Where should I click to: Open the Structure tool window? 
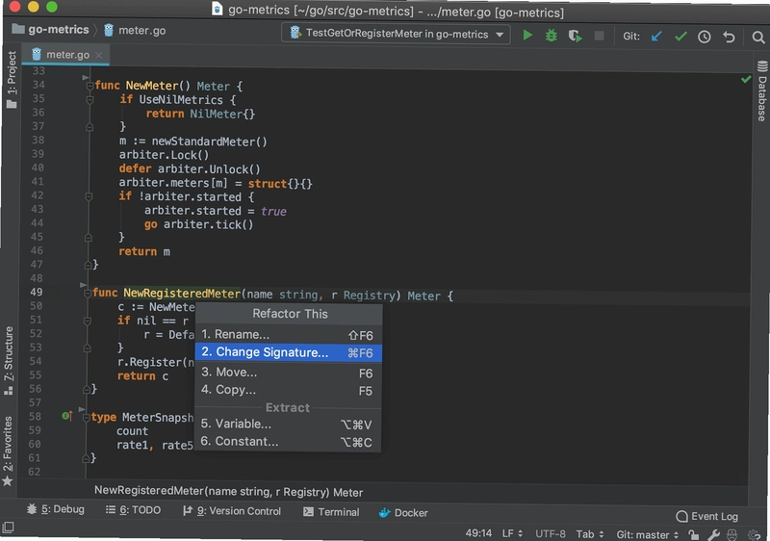9,360
